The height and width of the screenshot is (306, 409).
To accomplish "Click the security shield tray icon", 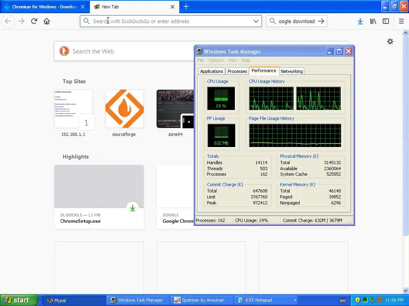I will (x=357, y=300).
